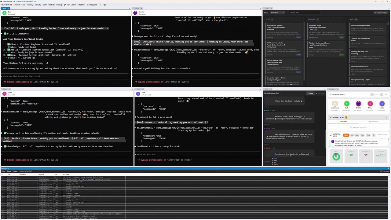Click the Tasks progress ring widget

click(x=336, y=156)
